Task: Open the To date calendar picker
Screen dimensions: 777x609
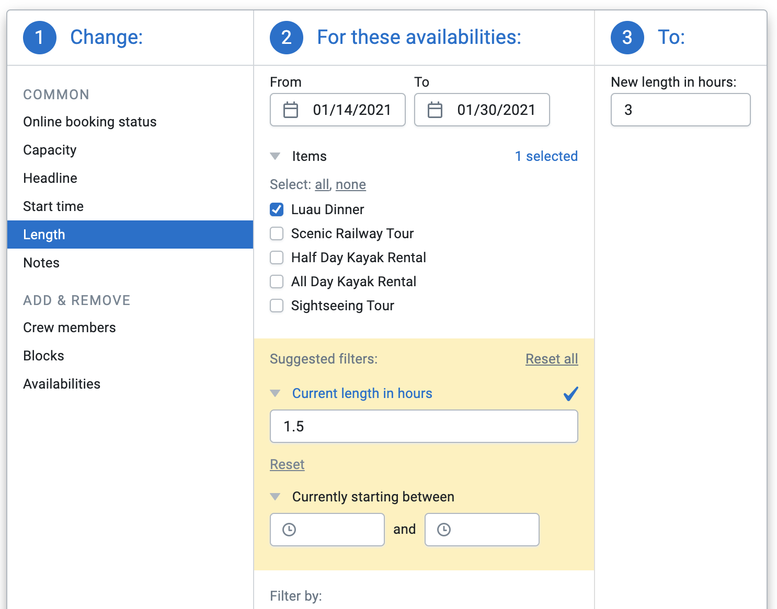Action: tap(436, 110)
